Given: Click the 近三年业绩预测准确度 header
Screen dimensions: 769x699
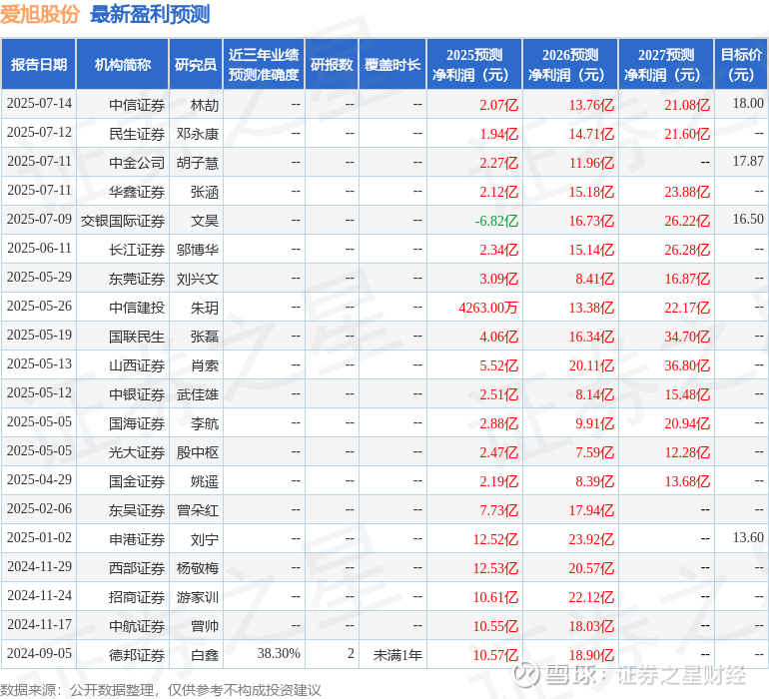Looking at the screenshot, I should pos(264,64).
